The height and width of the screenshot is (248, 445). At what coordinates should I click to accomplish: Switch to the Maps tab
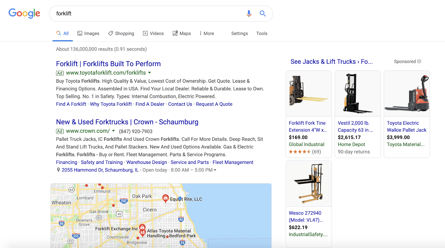[182, 33]
